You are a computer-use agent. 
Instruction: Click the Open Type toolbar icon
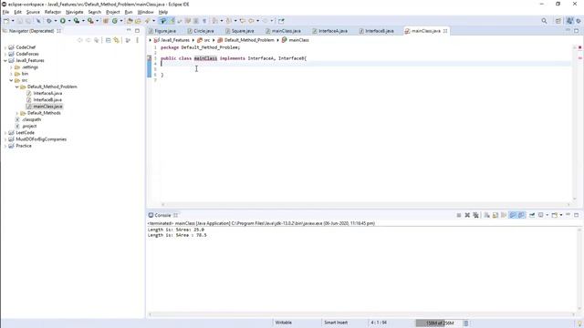(x=130, y=21)
